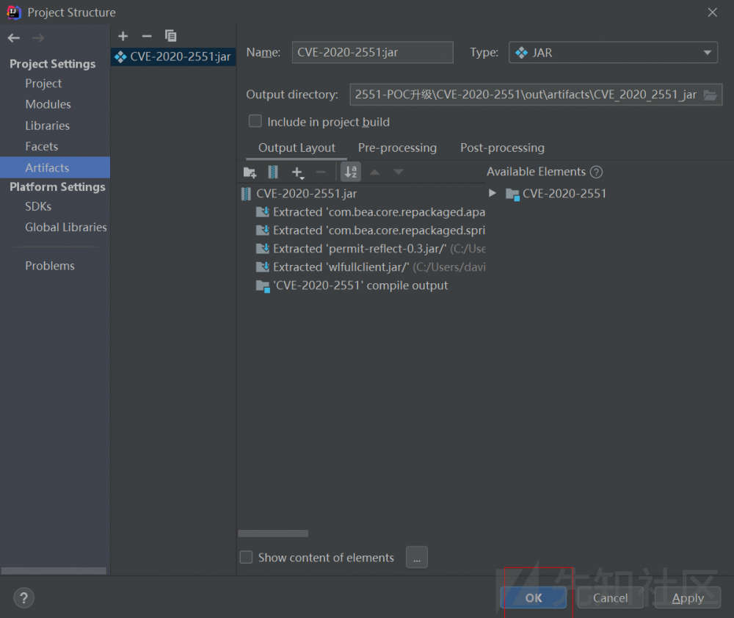Screen dimensions: 734x618
Task: Select CVE-2020-2551.jar root in output layout
Action: pos(299,193)
